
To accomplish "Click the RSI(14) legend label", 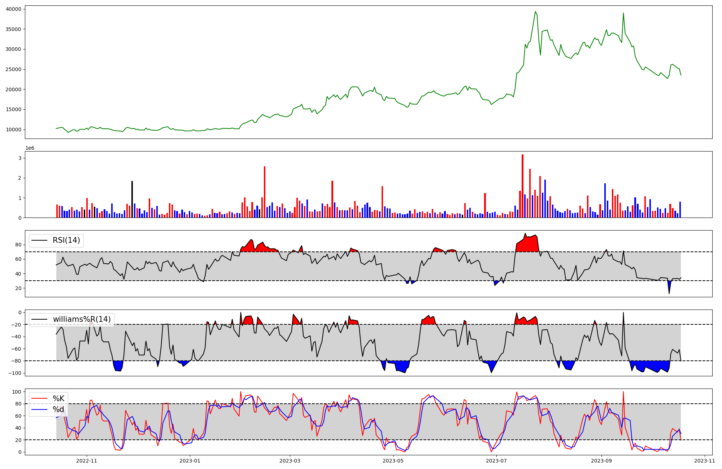I will tap(66, 240).
